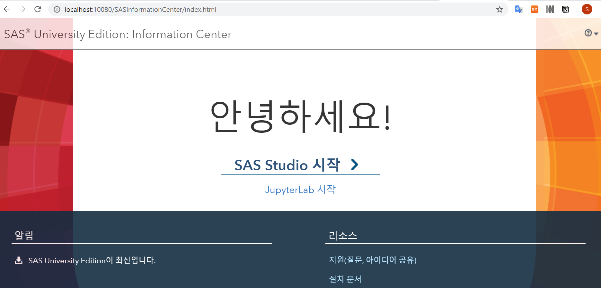
Task: Click the JupyterLab 시작 link
Action: 300,190
